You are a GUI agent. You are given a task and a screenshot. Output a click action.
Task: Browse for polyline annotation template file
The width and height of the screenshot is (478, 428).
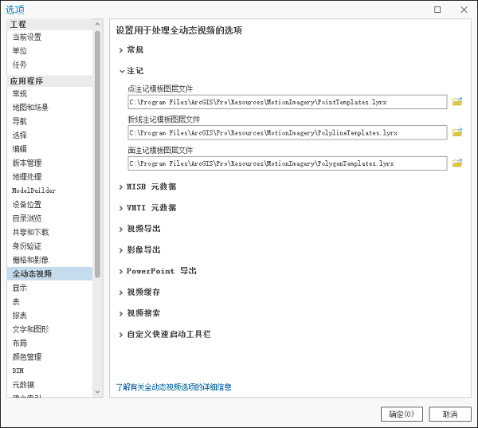coord(457,132)
